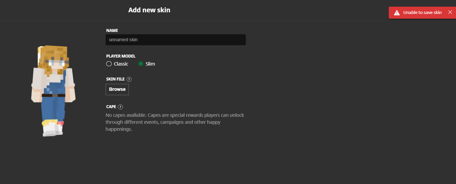This screenshot has height=184, width=456.
Task: Focus the 'unnamed skin' name field
Action: [176, 40]
